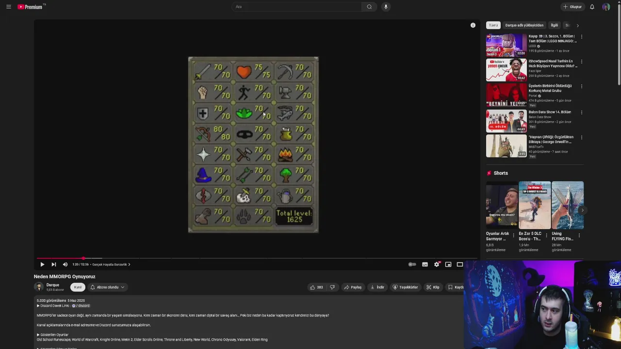
Task: Like the video with 383 likes
Action: [316, 287]
